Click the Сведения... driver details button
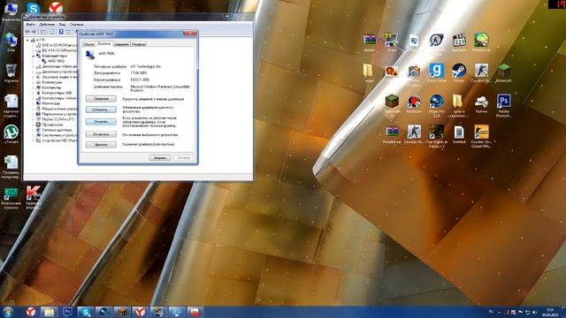 [x=101, y=98]
